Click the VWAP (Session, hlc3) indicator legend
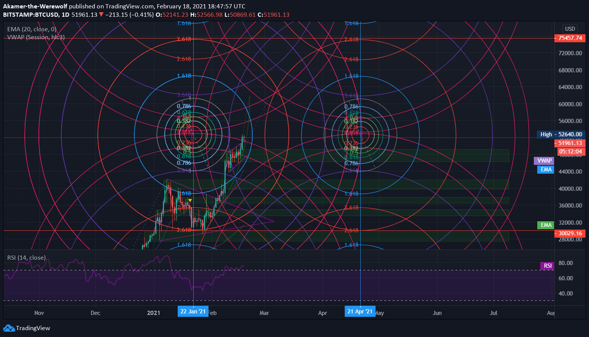 pos(36,37)
